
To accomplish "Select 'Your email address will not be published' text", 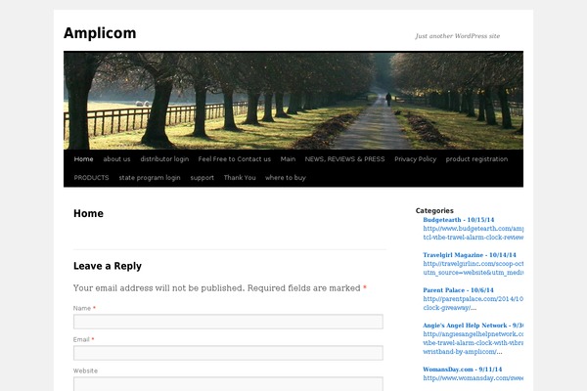I will pos(158,288).
